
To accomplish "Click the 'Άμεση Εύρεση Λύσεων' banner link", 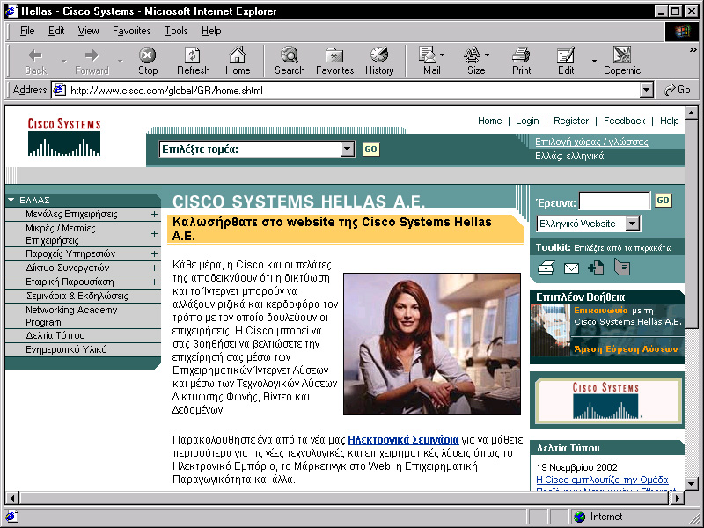I will click(x=626, y=349).
